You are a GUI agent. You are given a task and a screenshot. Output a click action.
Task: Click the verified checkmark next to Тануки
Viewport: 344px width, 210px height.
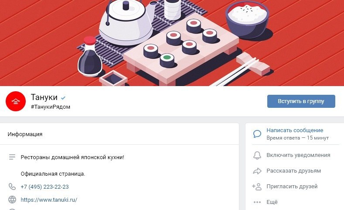[63, 98]
